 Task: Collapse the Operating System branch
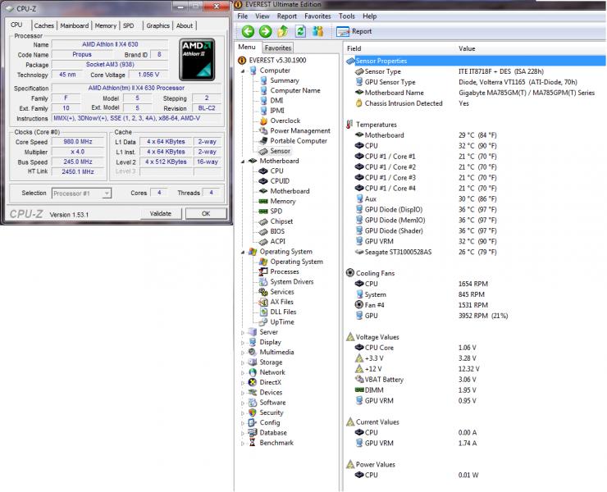tap(243, 252)
